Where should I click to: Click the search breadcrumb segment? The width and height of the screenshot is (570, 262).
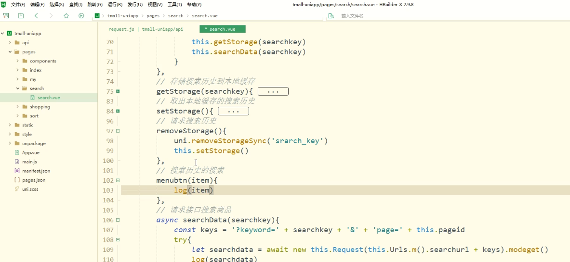(175, 16)
